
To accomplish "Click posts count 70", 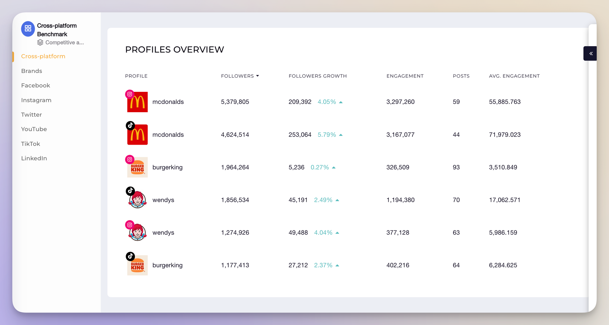I will 456,200.
